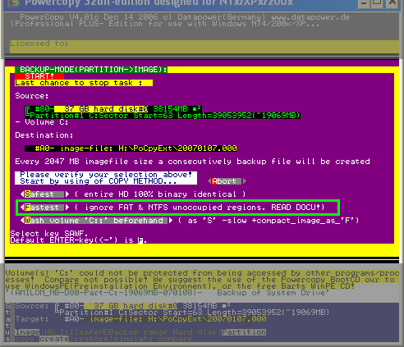Click the PowerCopy title bar icon
Image resolution: width=404 pixels, height=347 pixels.
point(13,2)
